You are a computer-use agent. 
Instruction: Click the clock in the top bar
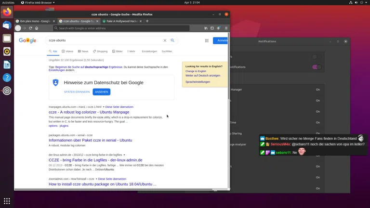[x=192, y=2]
